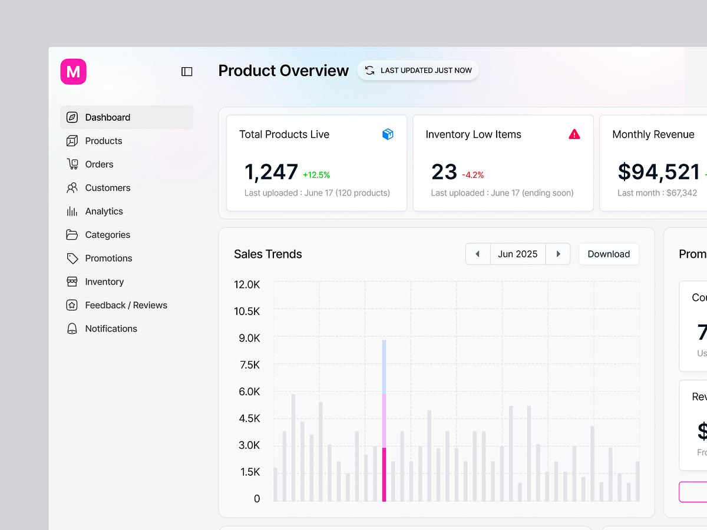Open the Jun 2025 month selector
Viewport: 707px width, 530px height.
point(518,254)
